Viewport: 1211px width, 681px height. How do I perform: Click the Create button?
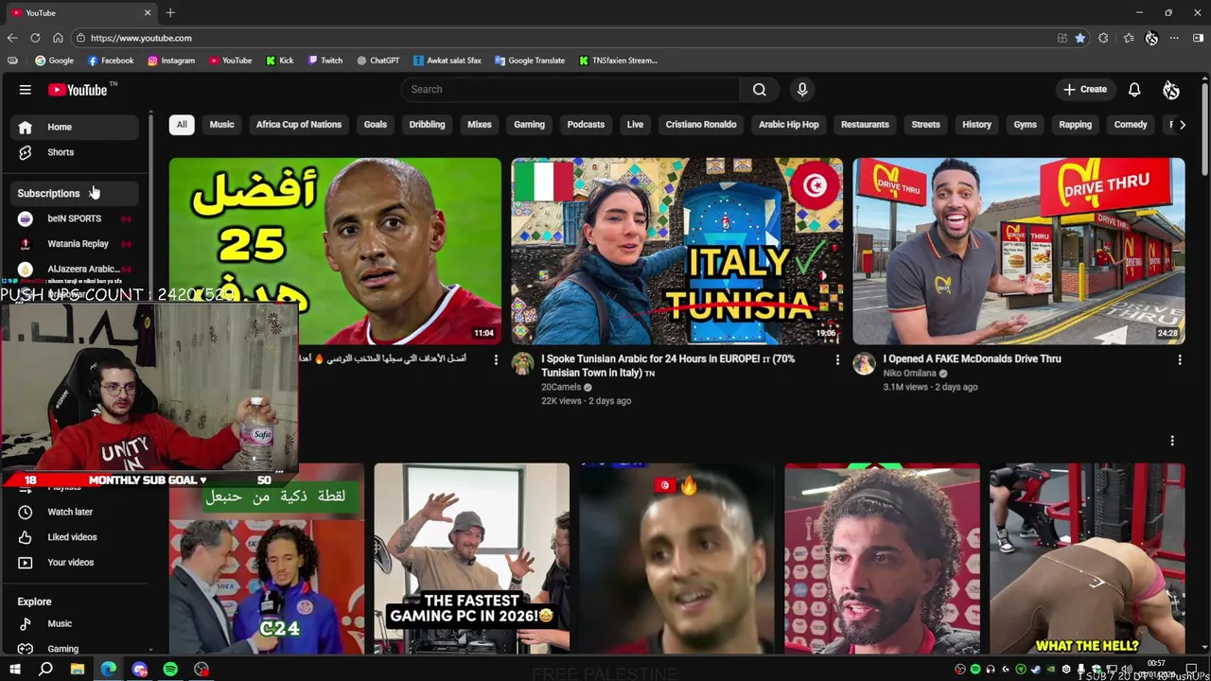tap(1084, 90)
